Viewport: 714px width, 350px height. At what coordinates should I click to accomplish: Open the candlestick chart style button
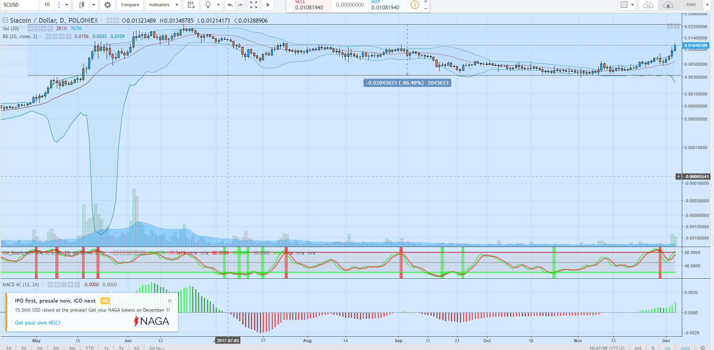82,5
